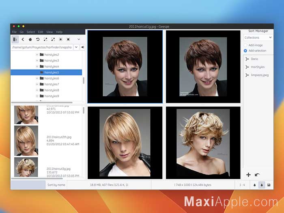Open the Help menu
The height and width of the screenshot is (213, 284).
point(59,32)
